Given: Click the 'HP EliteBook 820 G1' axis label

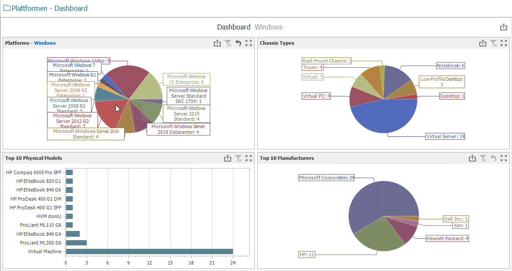Looking at the screenshot, I should 39,181.
